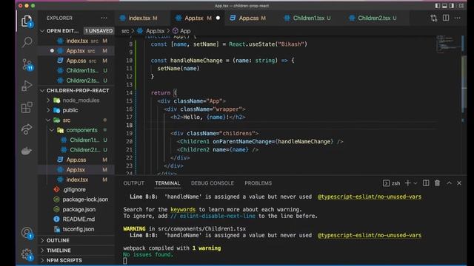
Task: Split the editor to the right
Action: click(446, 18)
